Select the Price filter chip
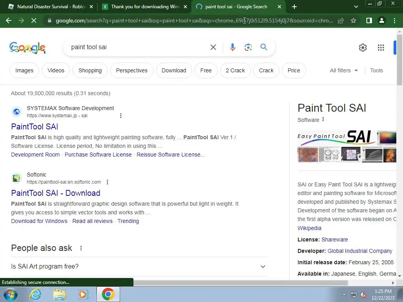Screen dimensions: 403x302 pyautogui.click(x=294, y=70)
